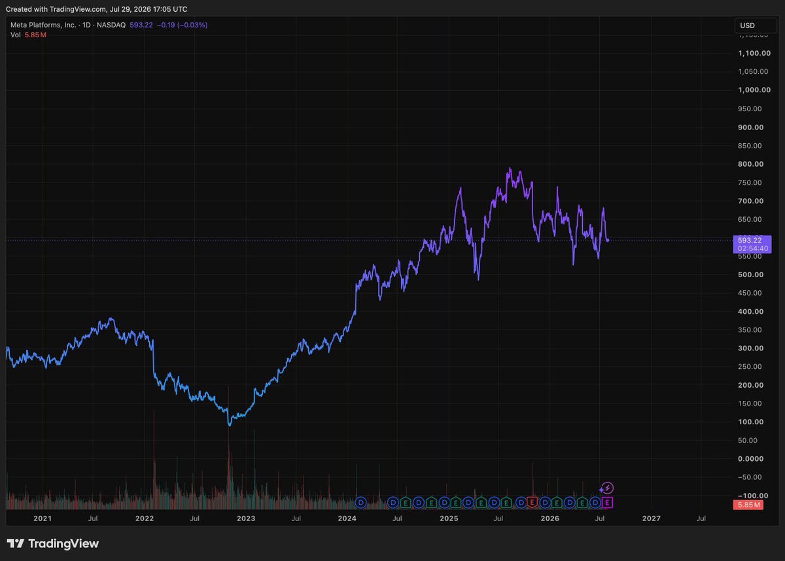
Task: Click the NASDAQ exchange label
Action: click(x=113, y=25)
